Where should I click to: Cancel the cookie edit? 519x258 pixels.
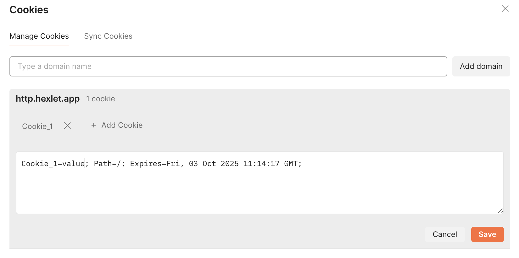coord(444,234)
